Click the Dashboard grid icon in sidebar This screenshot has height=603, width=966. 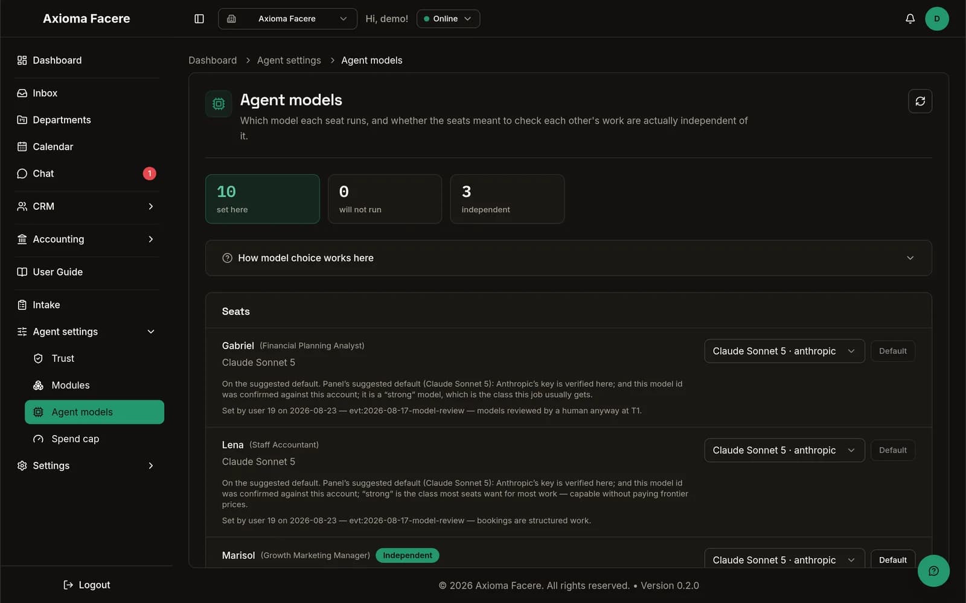(22, 60)
